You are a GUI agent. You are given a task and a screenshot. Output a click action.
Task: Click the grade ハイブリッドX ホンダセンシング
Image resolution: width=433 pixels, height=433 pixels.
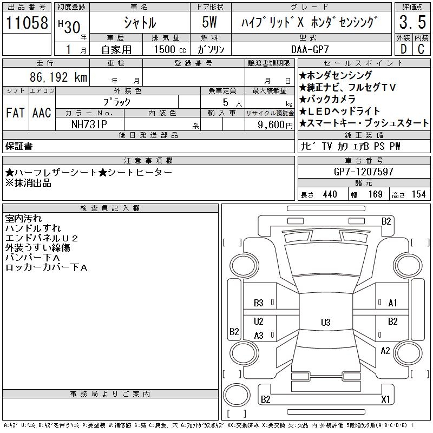(x=309, y=22)
